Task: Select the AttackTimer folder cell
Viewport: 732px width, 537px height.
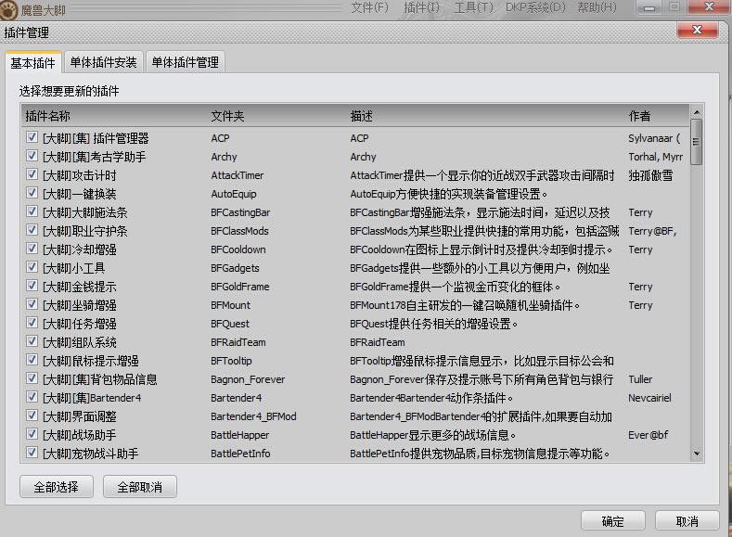Action: pos(238,175)
